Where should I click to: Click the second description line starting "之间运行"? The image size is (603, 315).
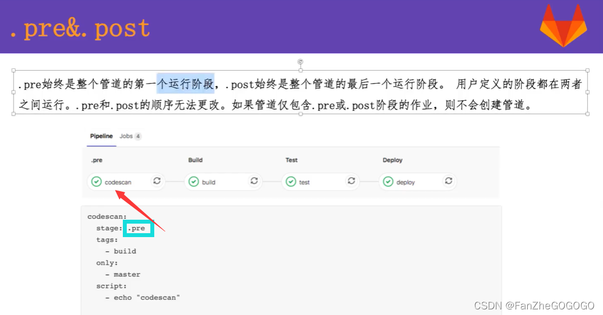(275, 104)
